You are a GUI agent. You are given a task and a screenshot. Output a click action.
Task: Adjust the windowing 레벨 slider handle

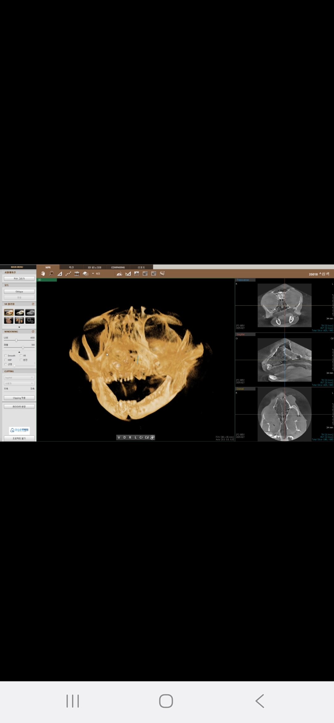(23, 348)
